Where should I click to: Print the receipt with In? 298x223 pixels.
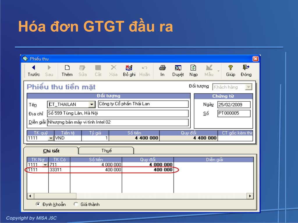162,71
